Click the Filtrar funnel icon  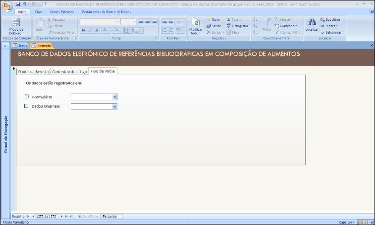point(267,22)
